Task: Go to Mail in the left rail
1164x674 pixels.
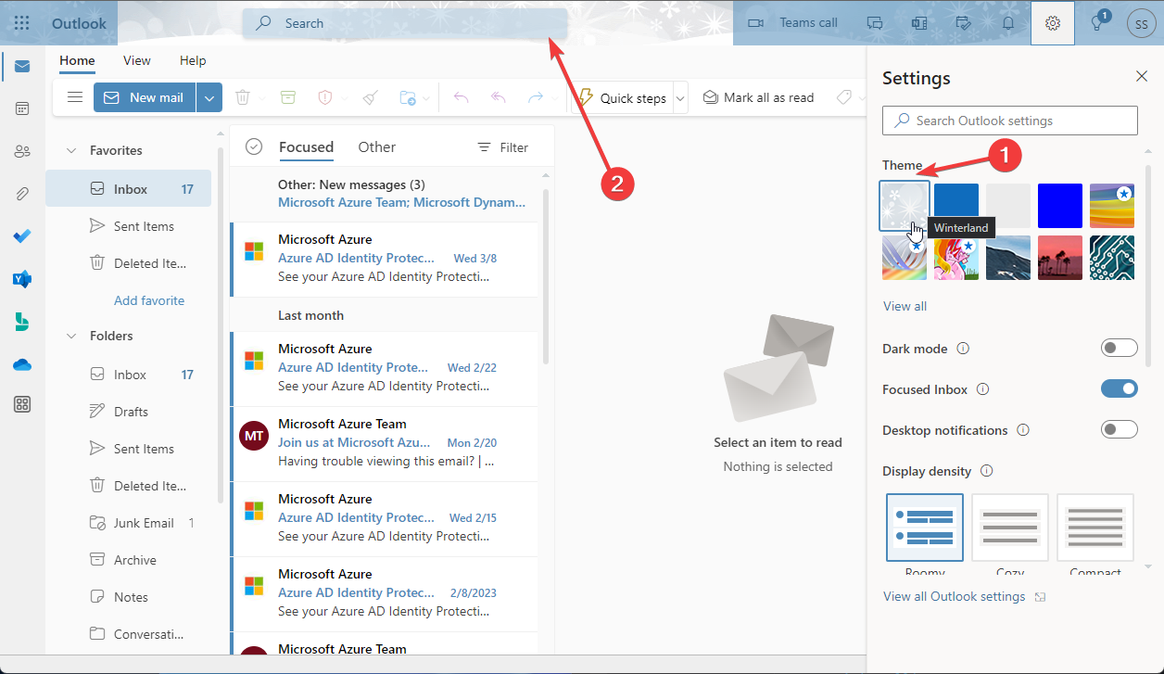Action: coord(22,67)
